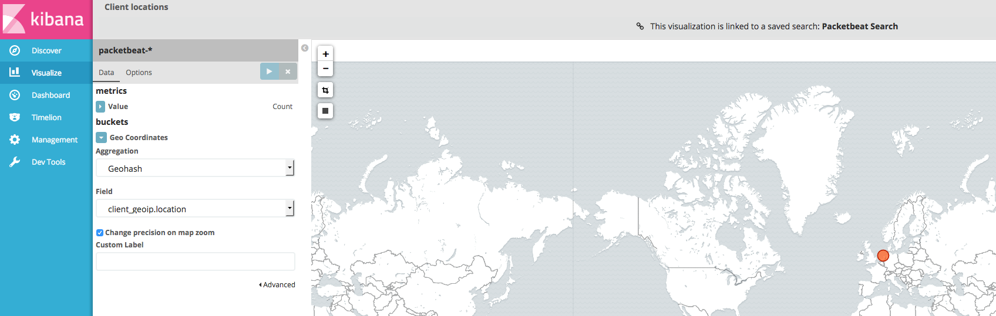Open Management settings
Viewport: 996px width, 316px height.
coord(54,140)
